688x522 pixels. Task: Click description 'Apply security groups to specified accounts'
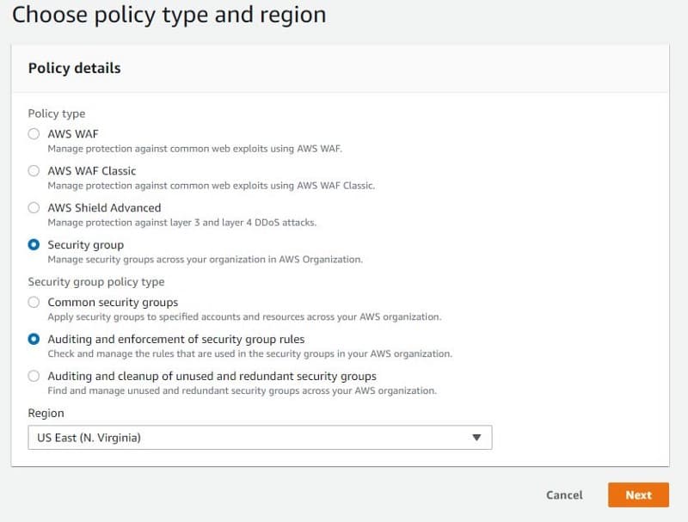(x=244, y=316)
